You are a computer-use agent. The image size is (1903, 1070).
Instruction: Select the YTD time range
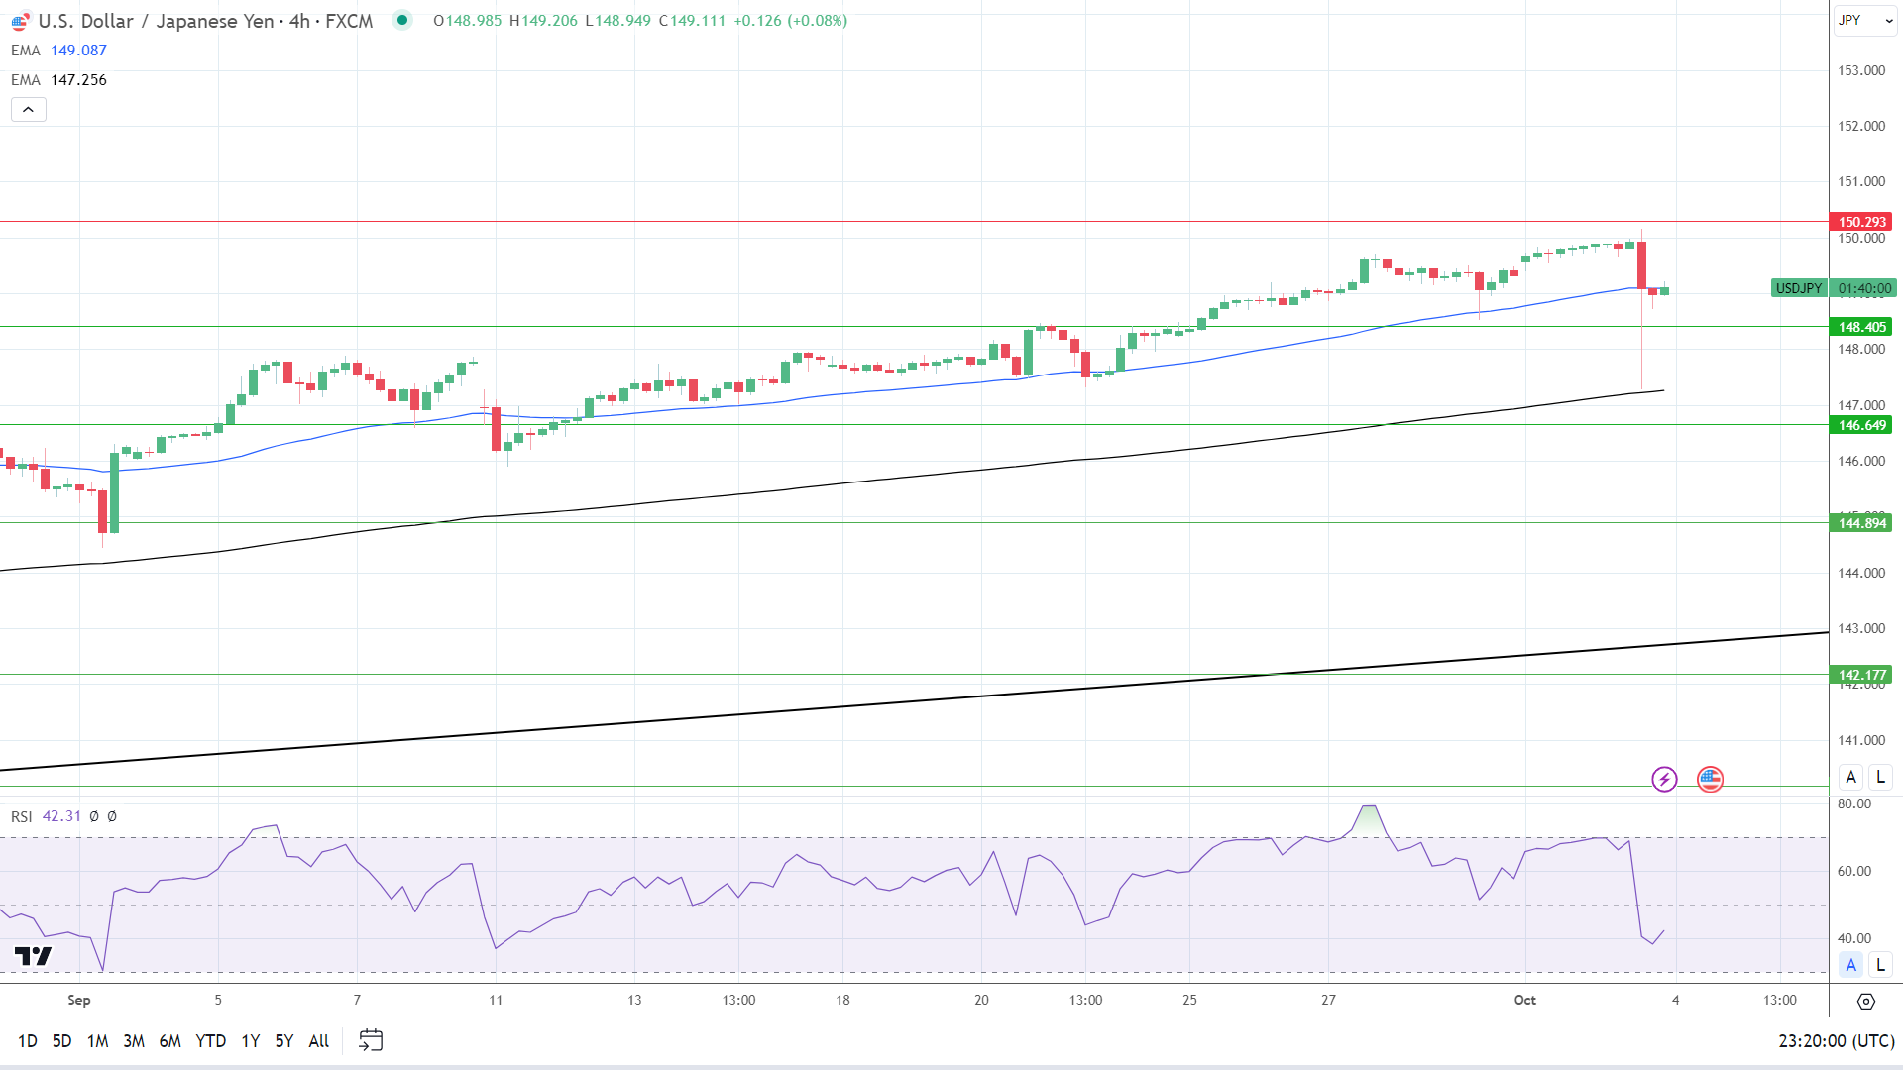[210, 1040]
